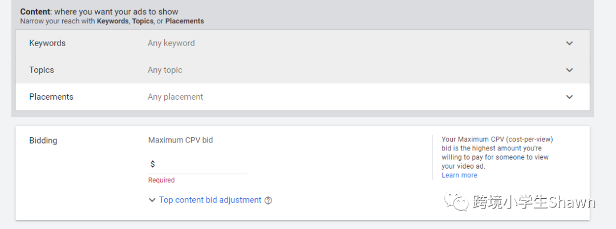The height and width of the screenshot is (229, 616).
Task: Expand the Topics section chevron
Action: (x=569, y=70)
